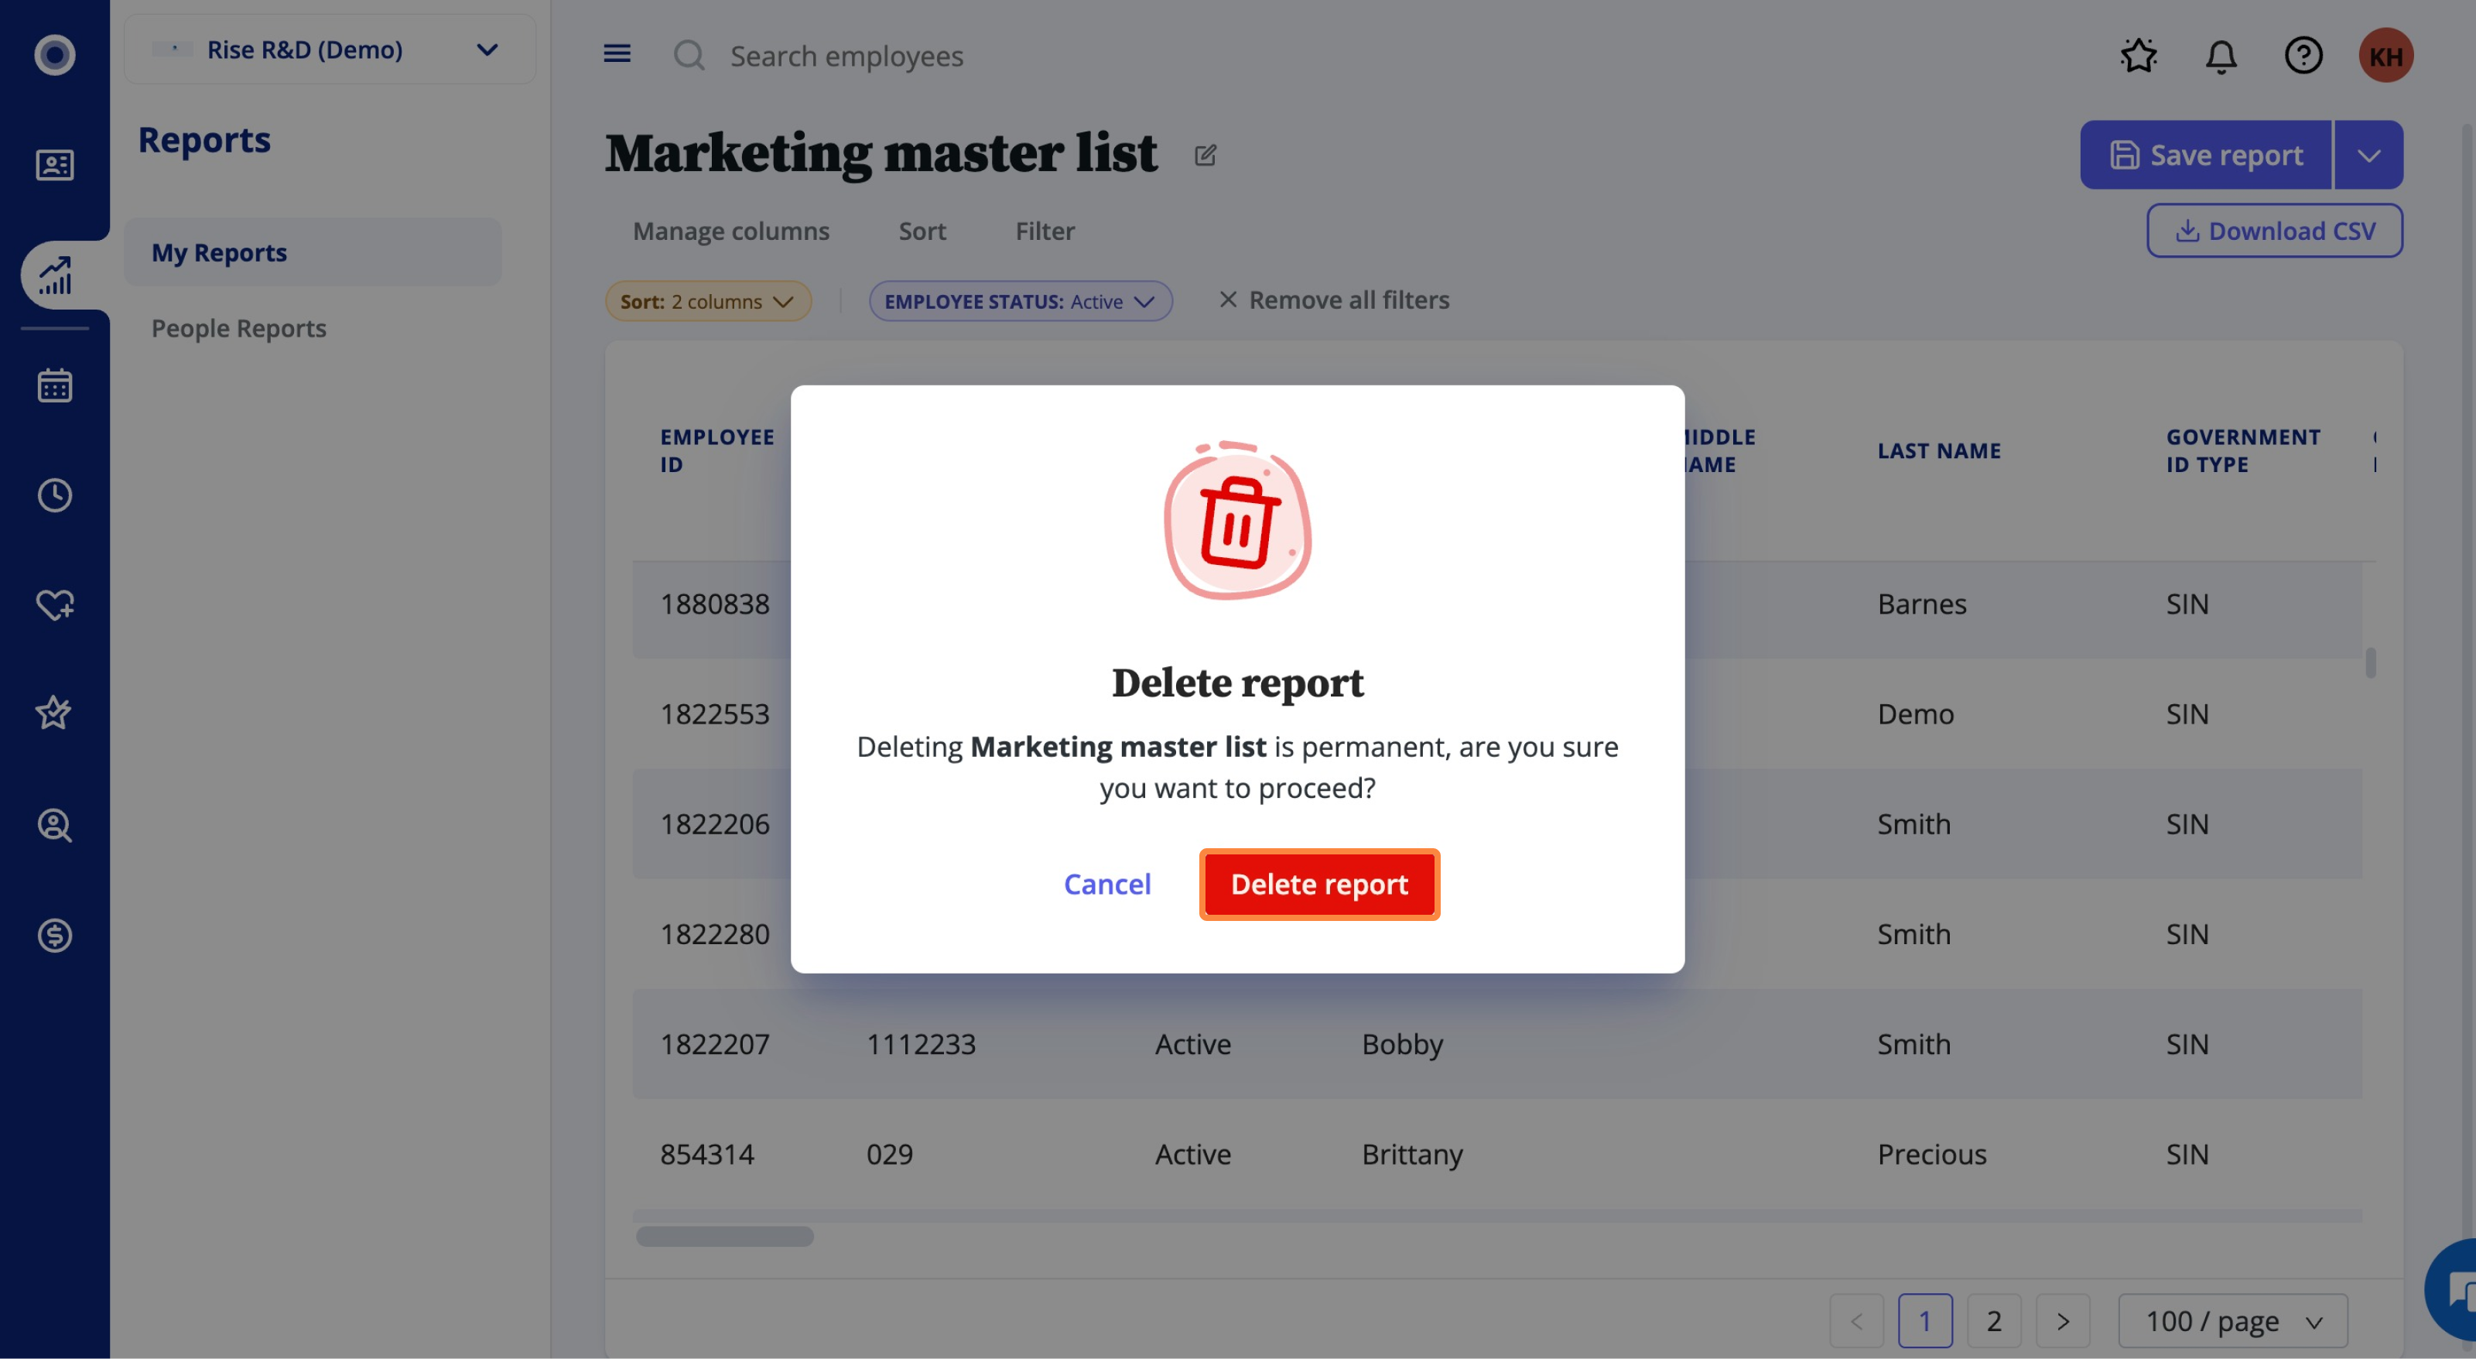Click the Reports sidebar heading
Screen dimensions: 2476x1359
[x=203, y=140]
